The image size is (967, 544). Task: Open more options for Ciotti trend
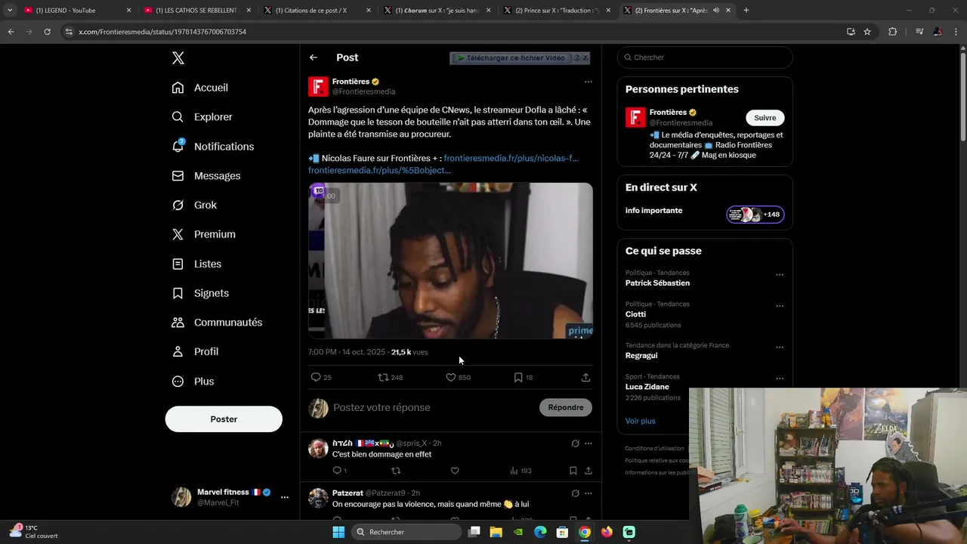point(780,306)
